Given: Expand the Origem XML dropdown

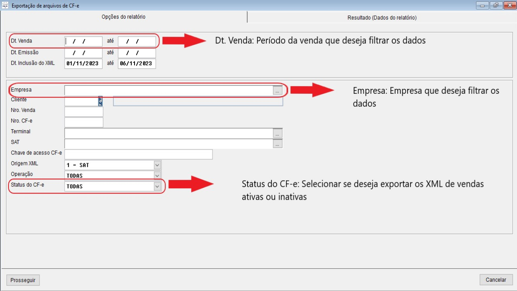Looking at the screenshot, I should [157, 165].
